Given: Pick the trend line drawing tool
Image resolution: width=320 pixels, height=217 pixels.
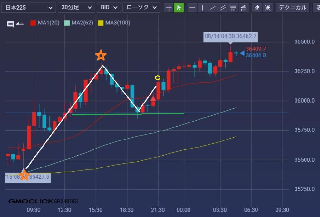Looking at the screenshot, I should (x=213, y=8).
